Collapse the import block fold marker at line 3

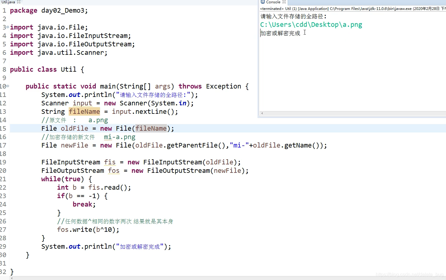[x=8, y=27]
